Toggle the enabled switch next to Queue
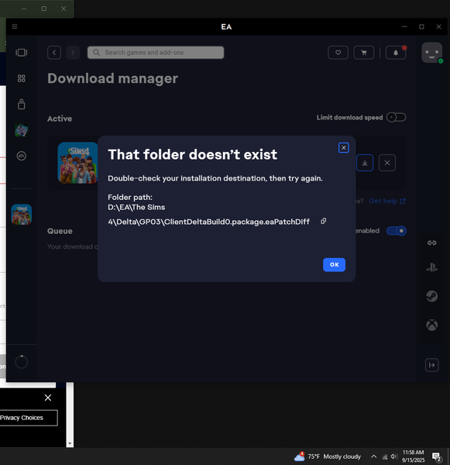The height and width of the screenshot is (465, 450). click(397, 231)
